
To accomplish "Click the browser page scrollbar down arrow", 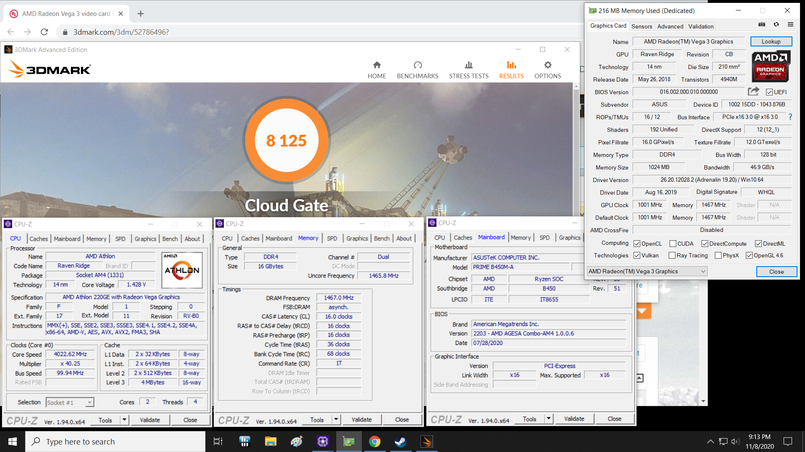I will [x=703, y=401].
